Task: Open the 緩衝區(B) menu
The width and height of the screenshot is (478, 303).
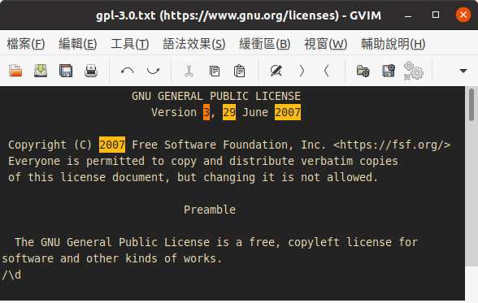Action: coord(265,44)
